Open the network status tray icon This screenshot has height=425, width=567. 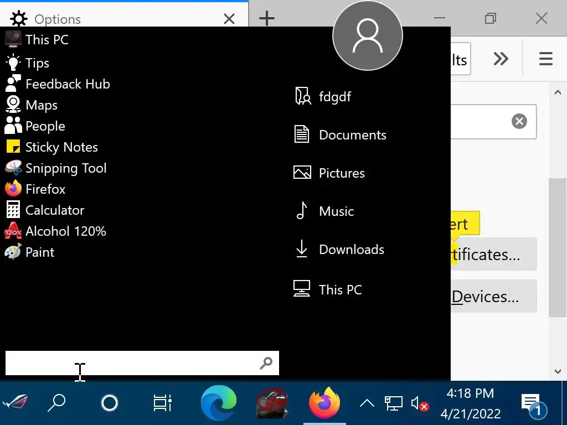(394, 403)
